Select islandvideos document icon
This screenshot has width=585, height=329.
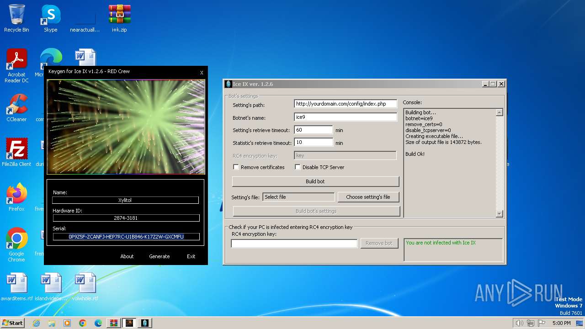(x=51, y=287)
